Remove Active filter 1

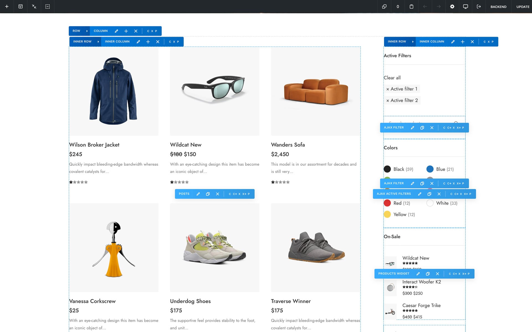[388, 89]
